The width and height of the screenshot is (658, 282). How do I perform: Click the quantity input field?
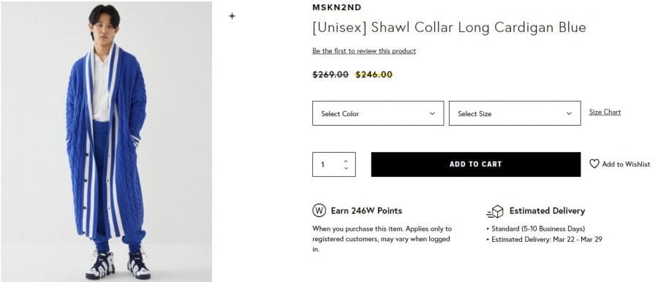334,164
